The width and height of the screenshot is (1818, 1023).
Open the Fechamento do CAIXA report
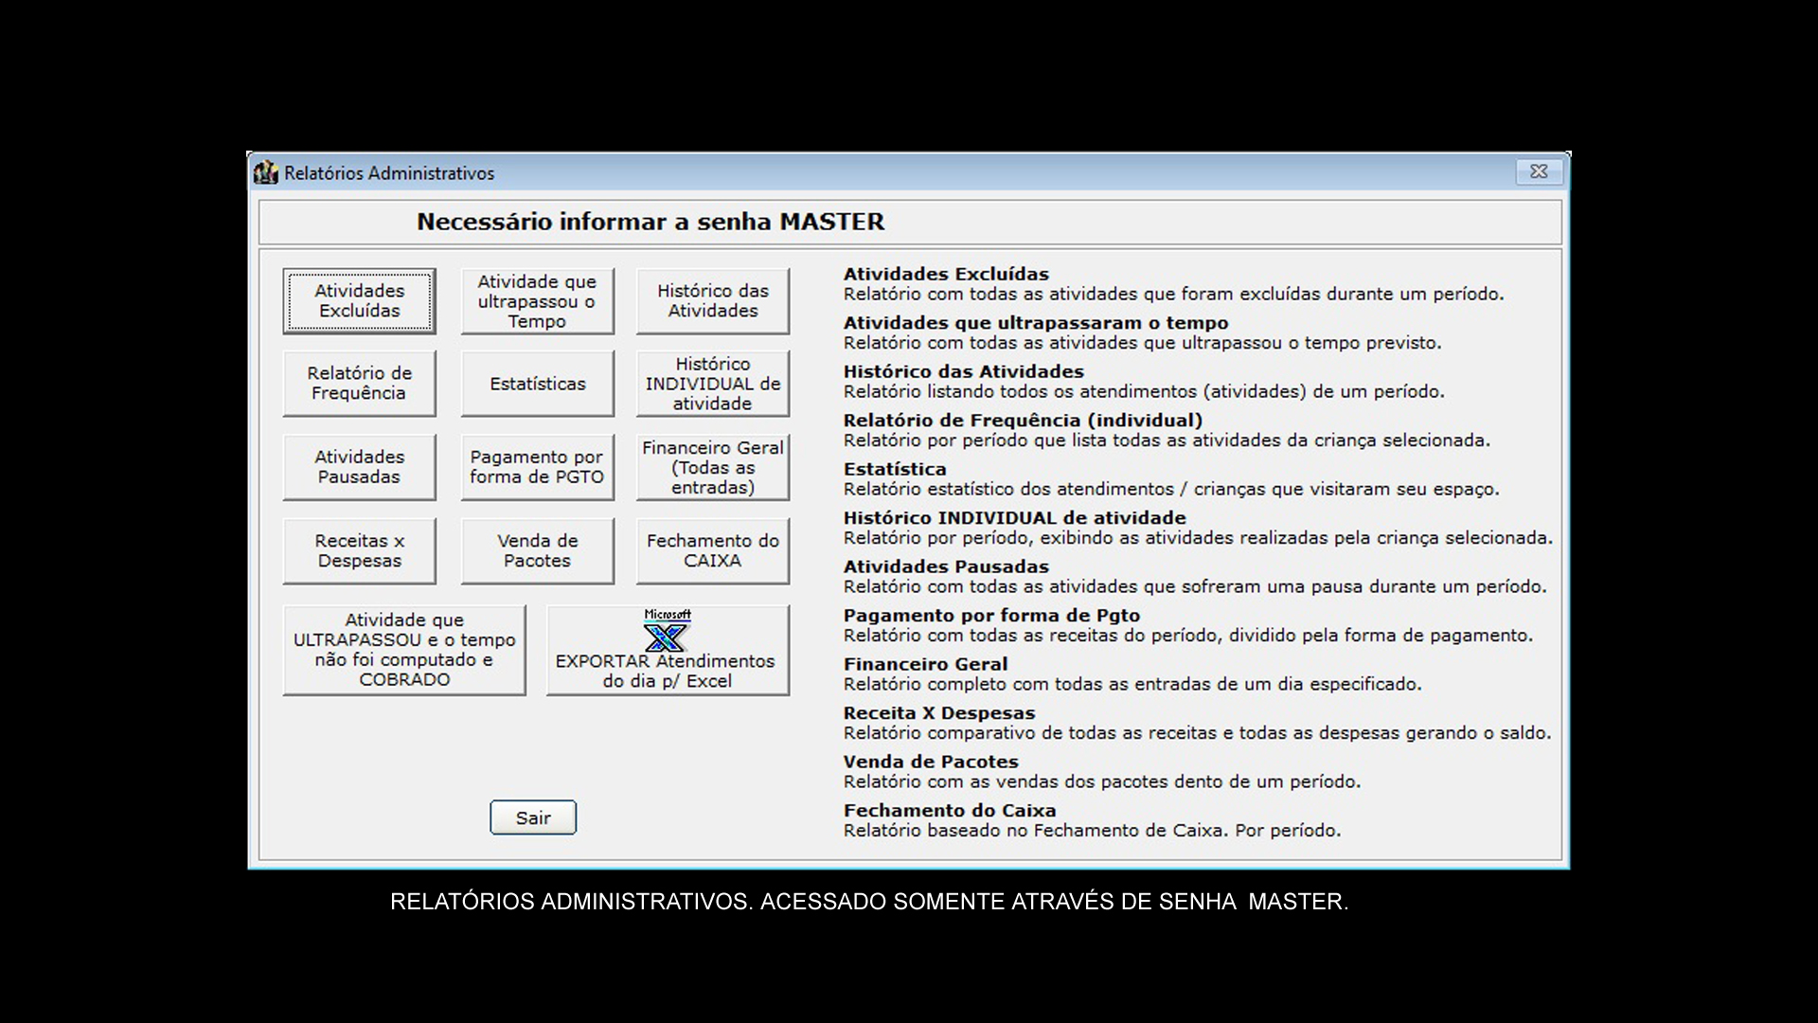click(712, 550)
